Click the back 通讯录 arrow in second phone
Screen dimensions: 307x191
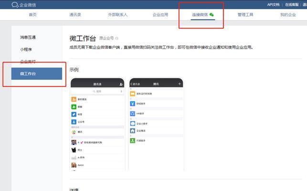[x=135, y=84]
